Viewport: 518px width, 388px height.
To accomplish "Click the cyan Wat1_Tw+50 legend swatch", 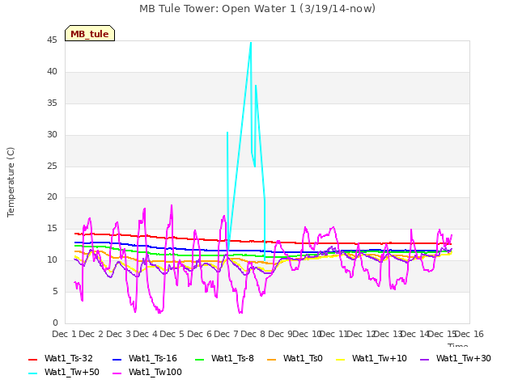I will [32, 373].
